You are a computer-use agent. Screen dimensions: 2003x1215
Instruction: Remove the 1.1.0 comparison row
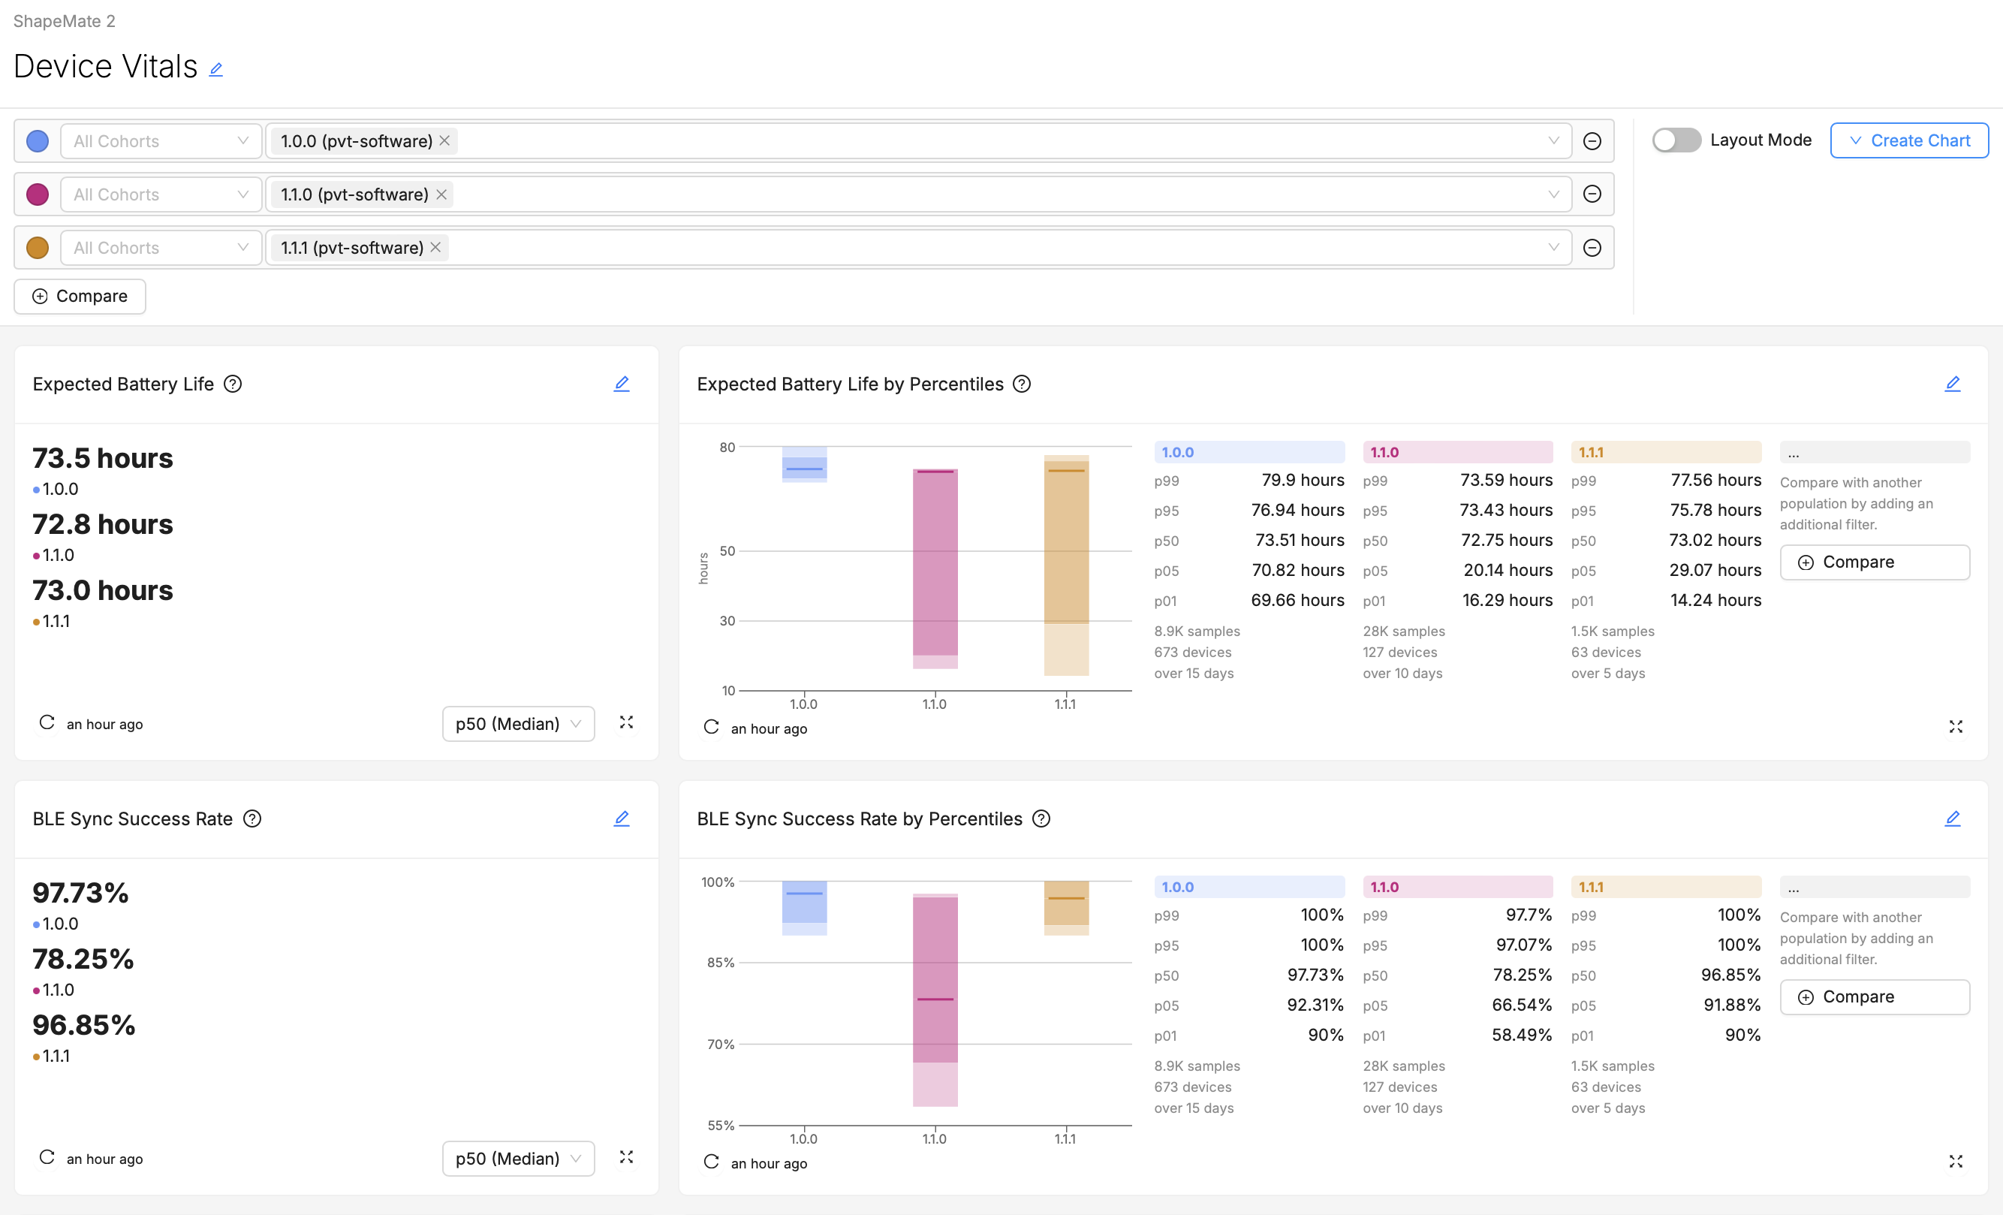click(1592, 194)
